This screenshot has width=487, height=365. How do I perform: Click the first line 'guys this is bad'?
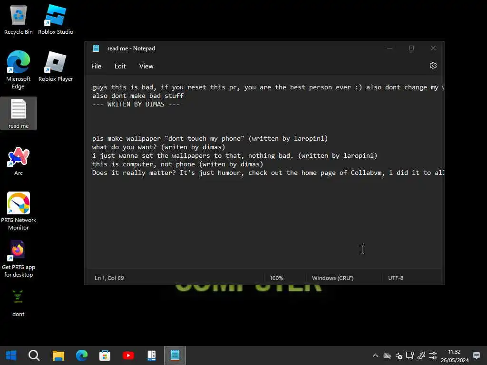[268, 87]
